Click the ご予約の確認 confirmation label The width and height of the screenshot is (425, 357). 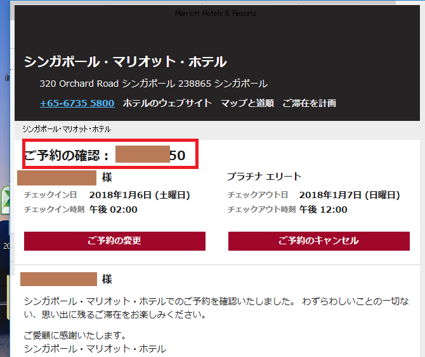66,156
